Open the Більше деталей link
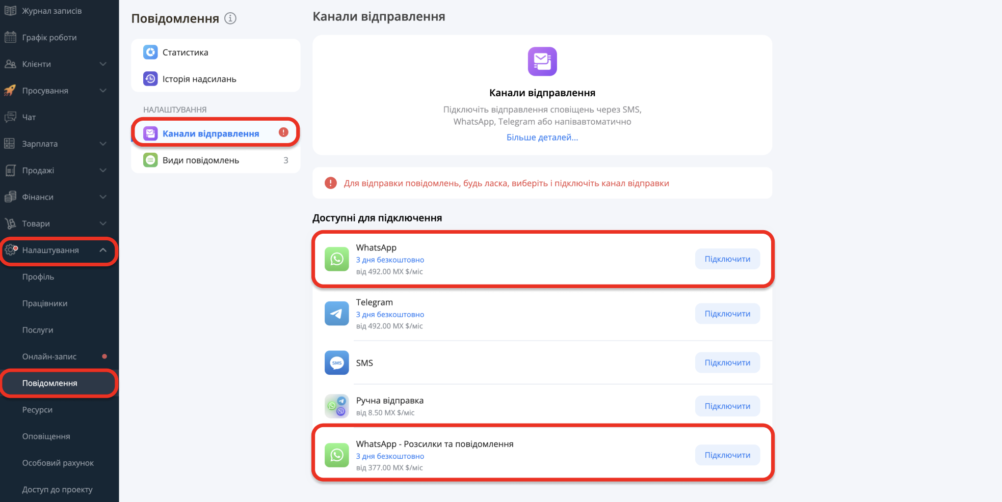Image resolution: width=1002 pixels, height=502 pixels. click(542, 137)
